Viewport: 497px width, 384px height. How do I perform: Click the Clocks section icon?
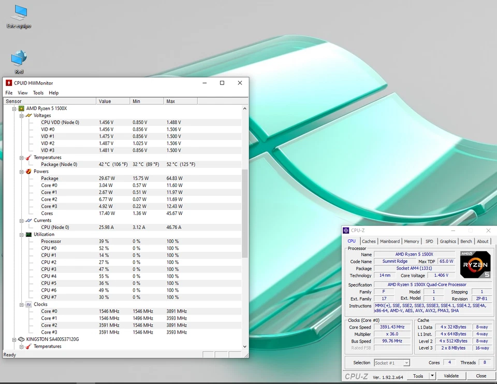28,304
